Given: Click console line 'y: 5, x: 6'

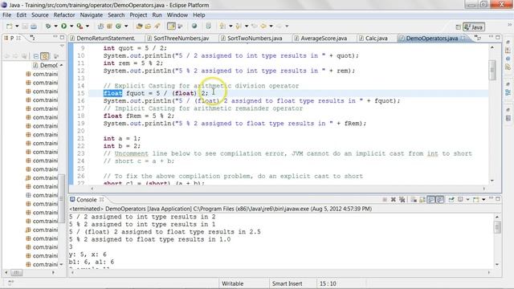Looking at the screenshot, I should (88, 254).
